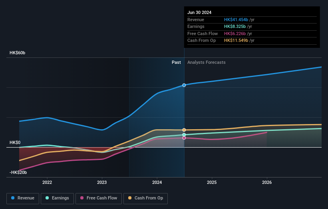Image resolution: width=328 pixels, height=209 pixels.
Task: Toggle the Cash From Op legend series
Action: pyautogui.click(x=145, y=198)
